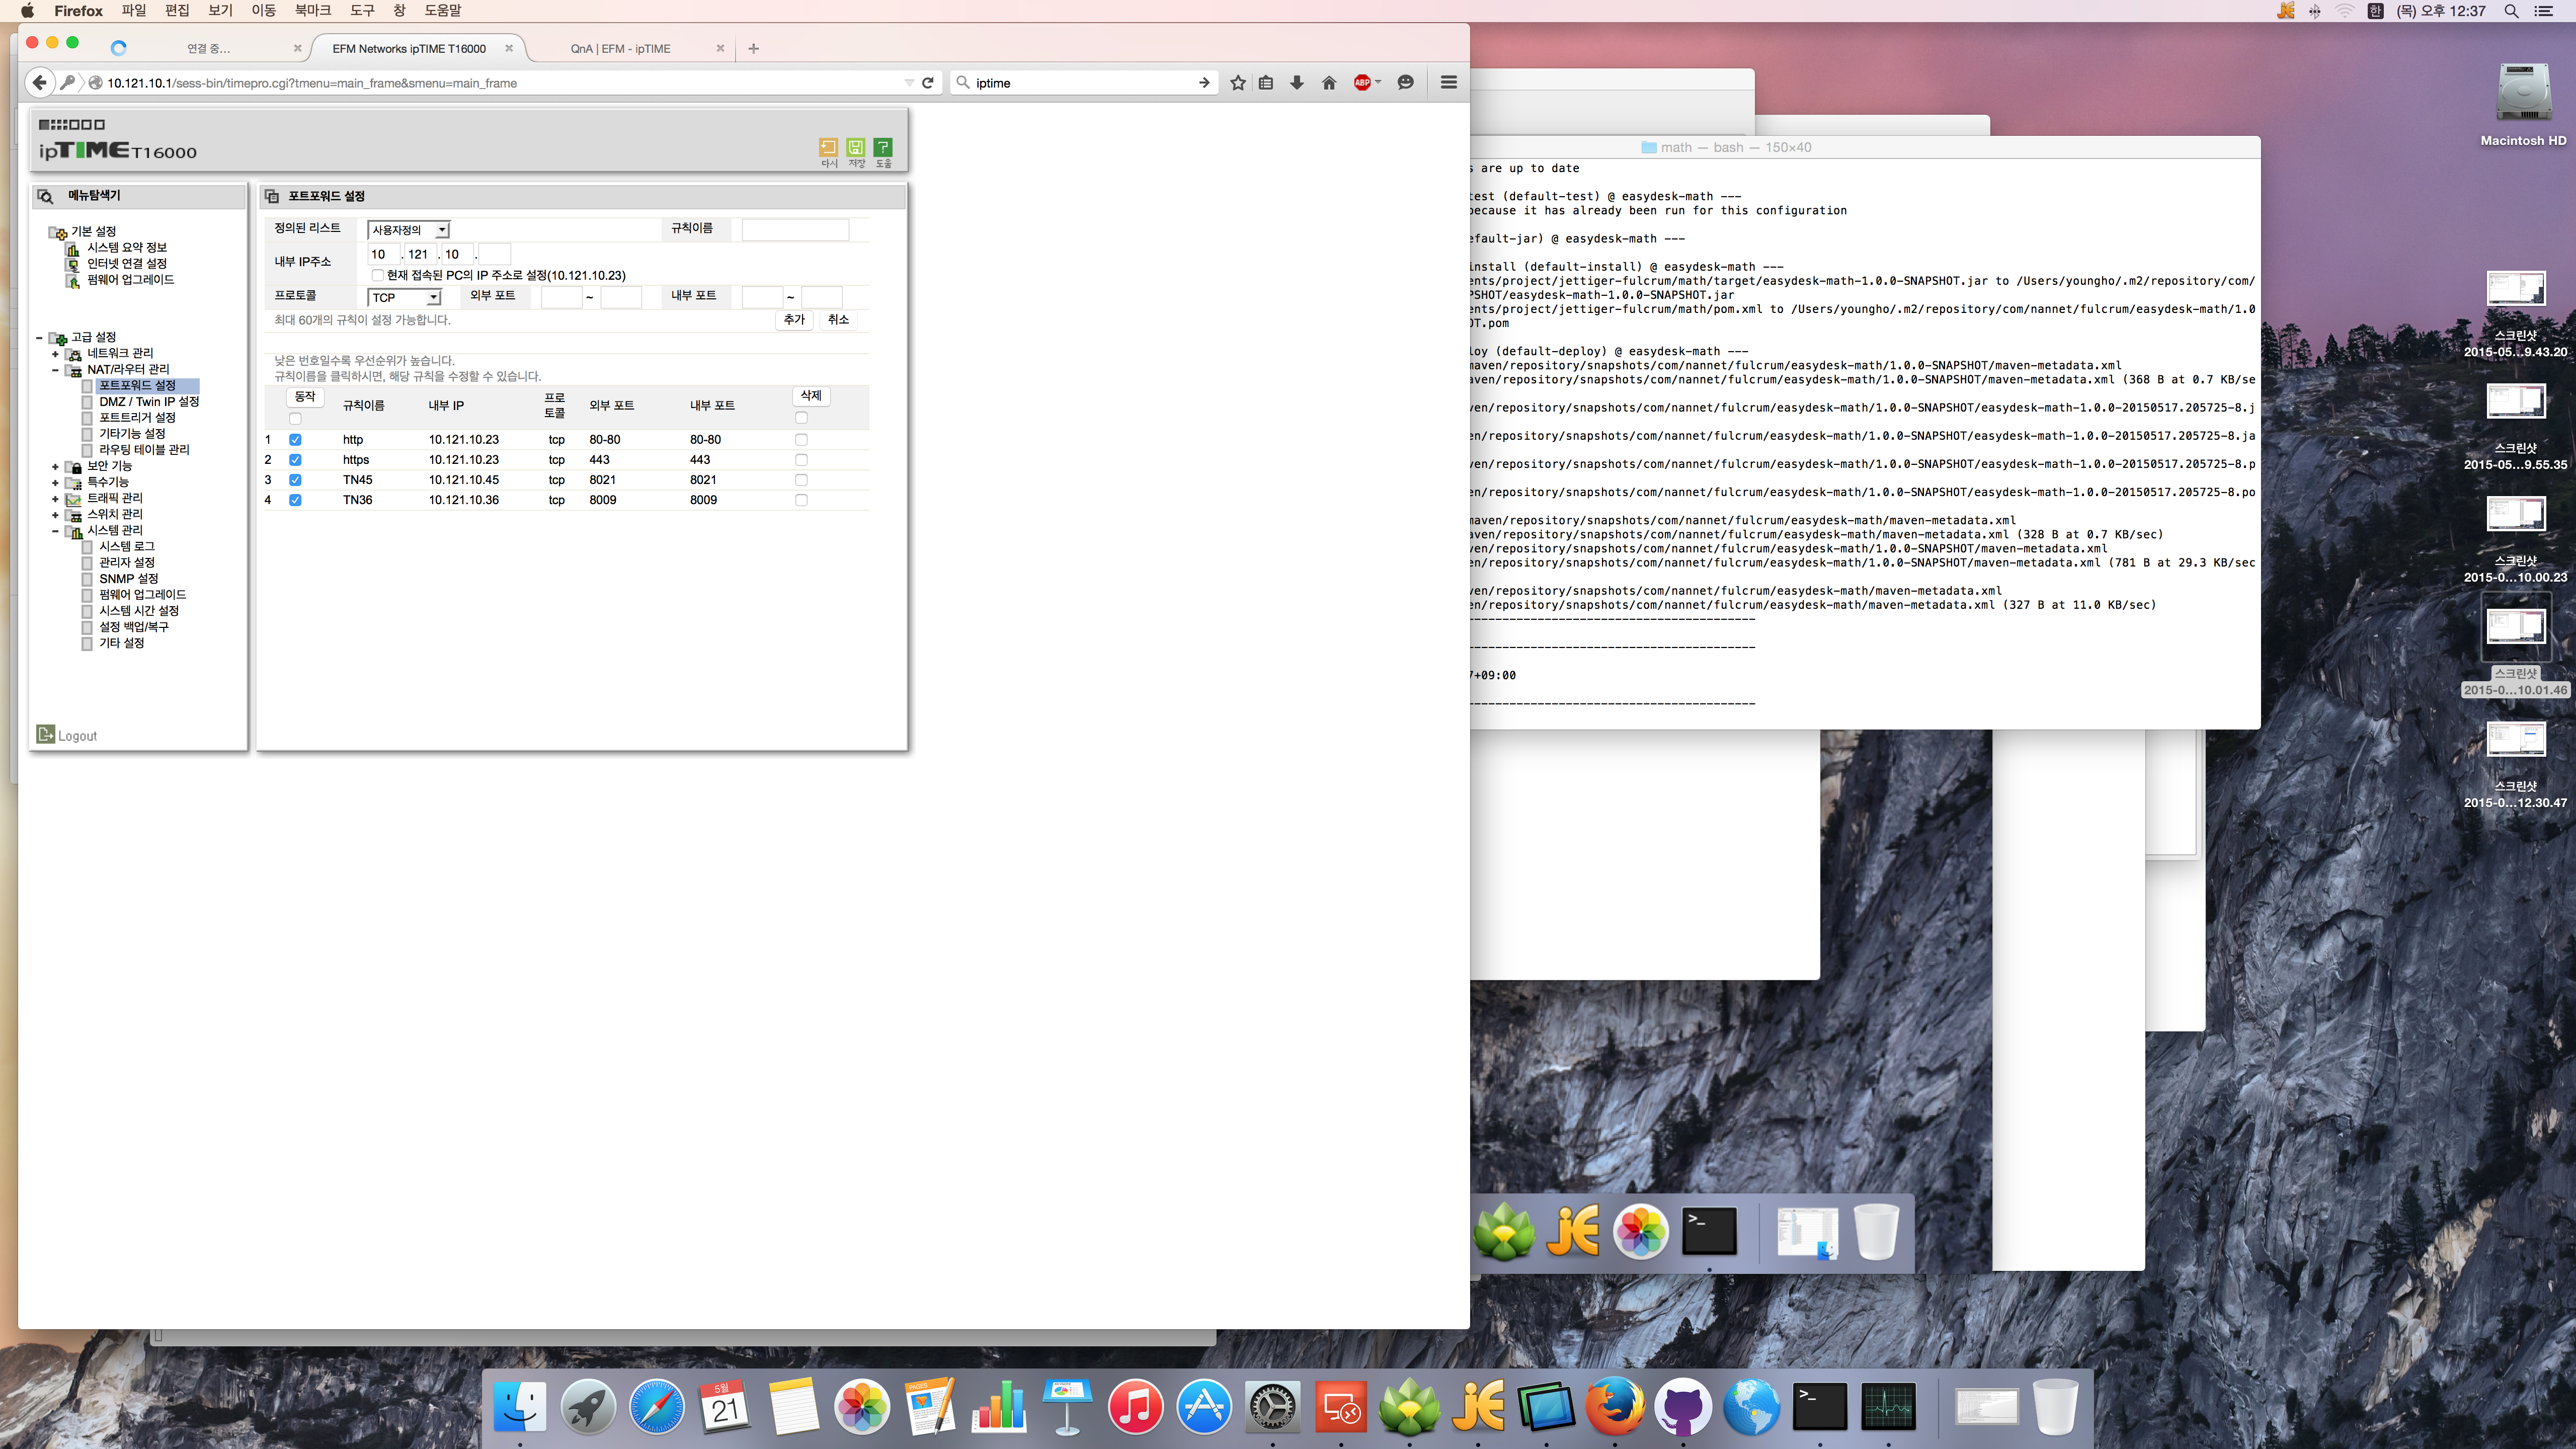The height and width of the screenshot is (1449, 2576).
Task: Click the Firefox reload page icon
Action: [928, 83]
